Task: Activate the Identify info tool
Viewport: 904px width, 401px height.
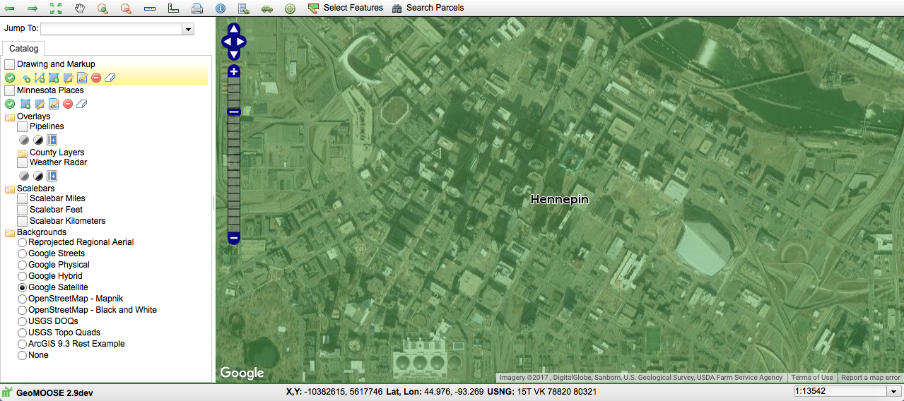Action: (221, 8)
